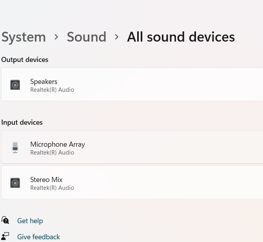Click the Input devices heading
This screenshot has height=242, width=263.
click(22, 122)
